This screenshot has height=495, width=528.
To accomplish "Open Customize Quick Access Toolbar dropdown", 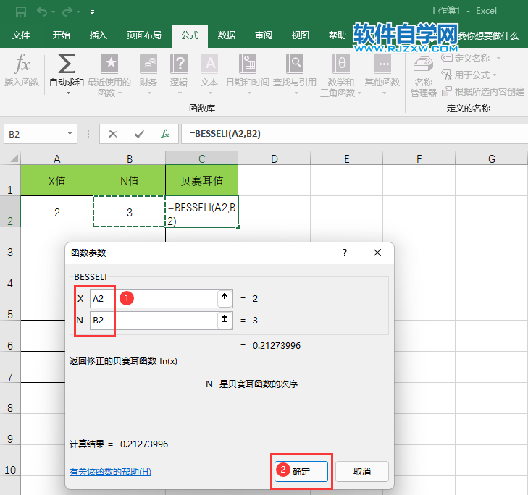I will [x=92, y=12].
